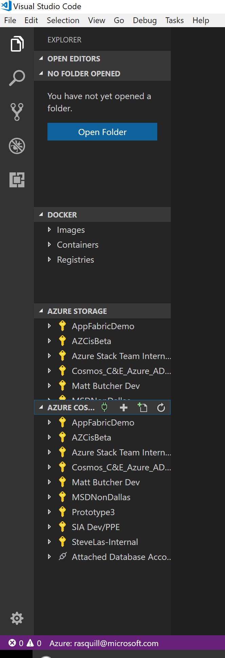The height and width of the screenshot is (658, 225).
Task: Open the View menu
Action: pyautogui.click(x=97, y=20)
